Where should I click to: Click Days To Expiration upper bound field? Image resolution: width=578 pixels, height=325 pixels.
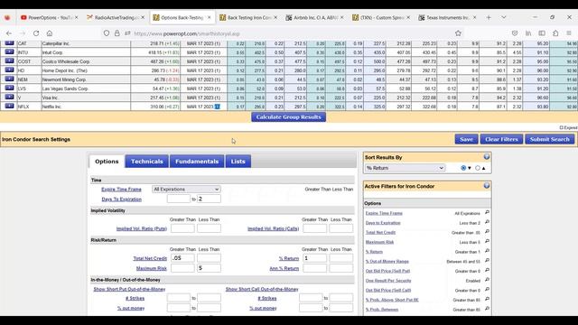tap(209, 199)
